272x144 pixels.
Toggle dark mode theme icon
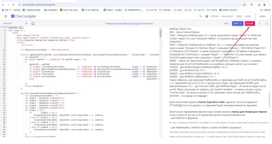click(207, 16)
